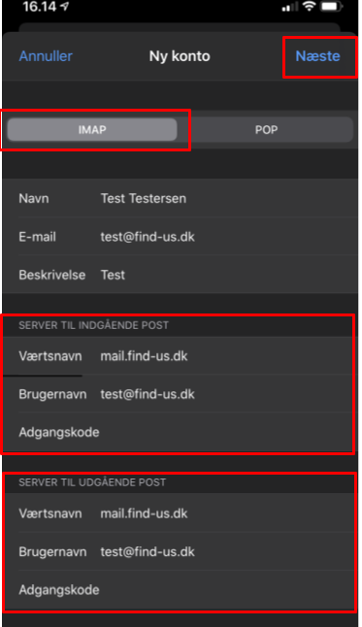This screenshot has width=362, height=627.
Task: Edit incoming server Brugernavn field
Action: pyautogui.click(x=179, y=394)
